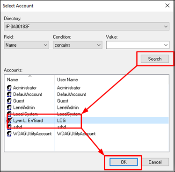The height and width of the screenshot is (172, 175).
Task: Click the LenelAdmin user name cell
Action: [68, 107]
